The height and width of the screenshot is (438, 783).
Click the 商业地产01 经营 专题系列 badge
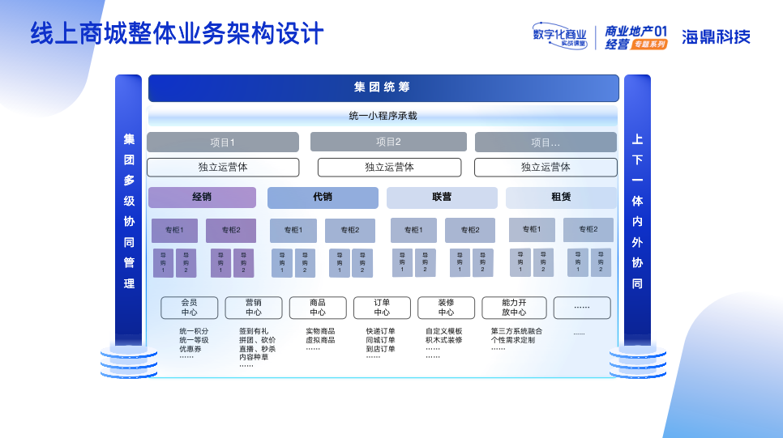(635, 36)
